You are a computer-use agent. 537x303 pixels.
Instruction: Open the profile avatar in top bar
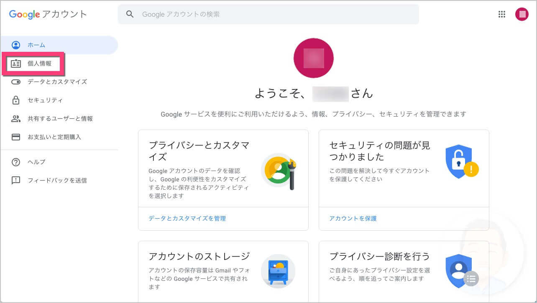[522, 14]
